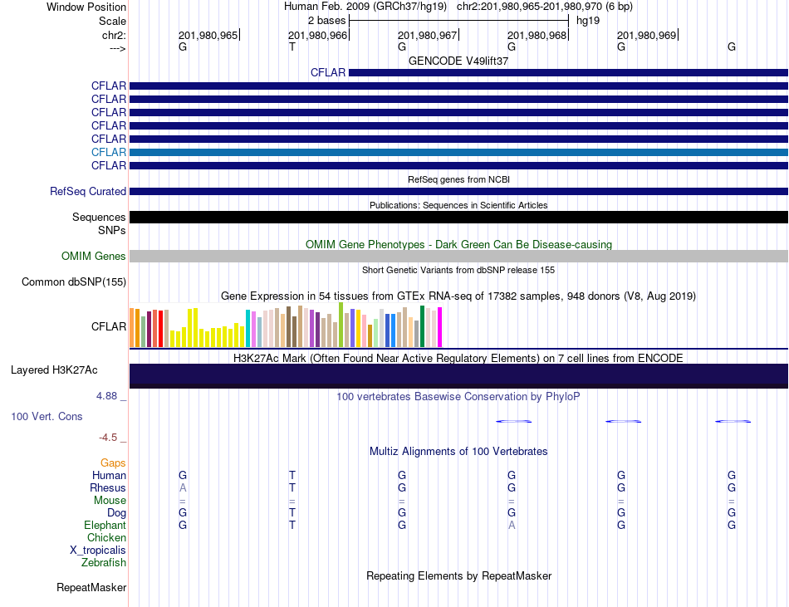Click Short Genetic Variants from dbSNP release 155
The image size is (789, 607).
458,270
